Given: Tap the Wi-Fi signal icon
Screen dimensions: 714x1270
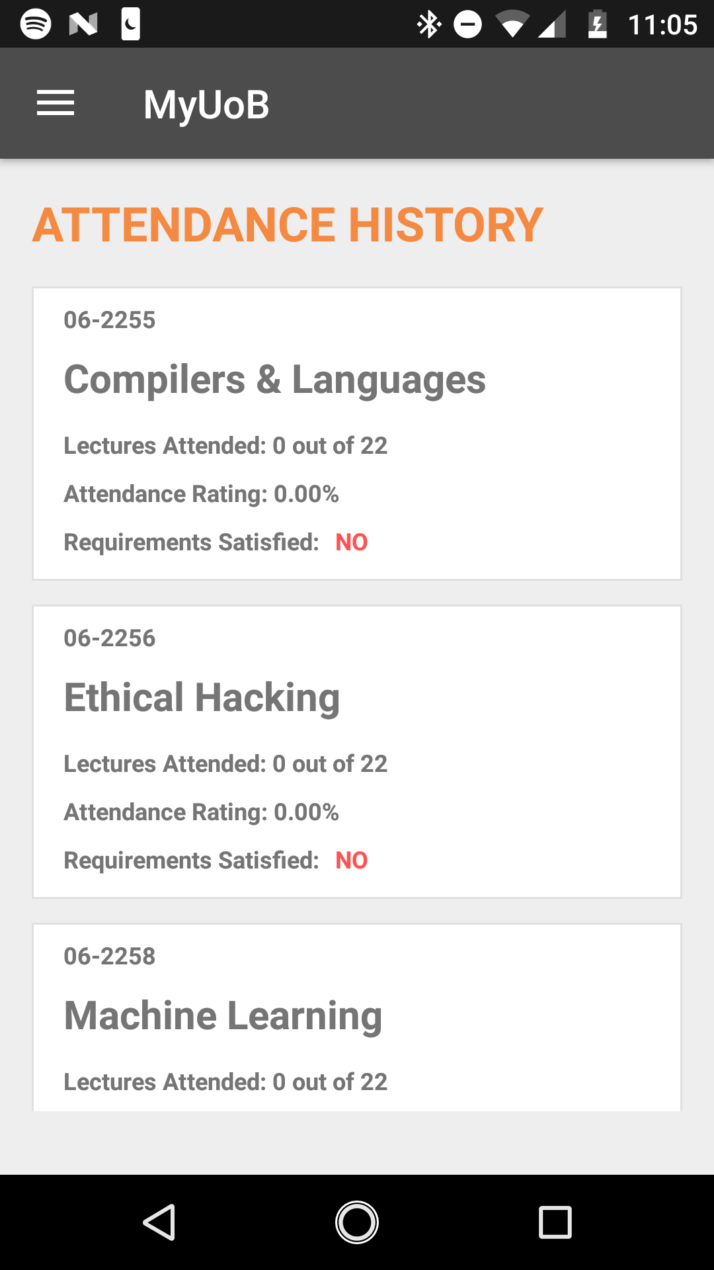Looking at the screenshot, I should [x=512, y=25].
